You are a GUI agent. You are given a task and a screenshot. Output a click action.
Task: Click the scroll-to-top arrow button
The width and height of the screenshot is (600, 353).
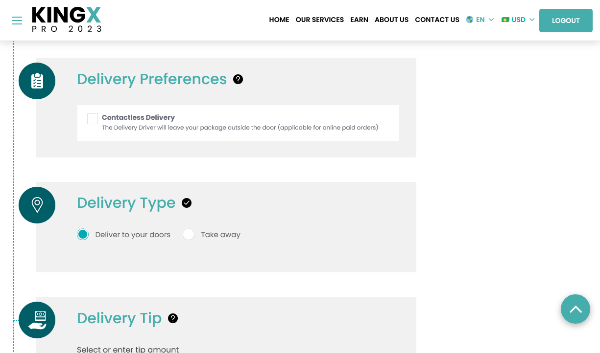click(576, 309)
